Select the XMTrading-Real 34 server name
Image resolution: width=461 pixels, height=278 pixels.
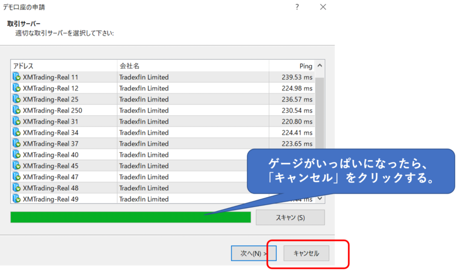(x=50, y=133)
